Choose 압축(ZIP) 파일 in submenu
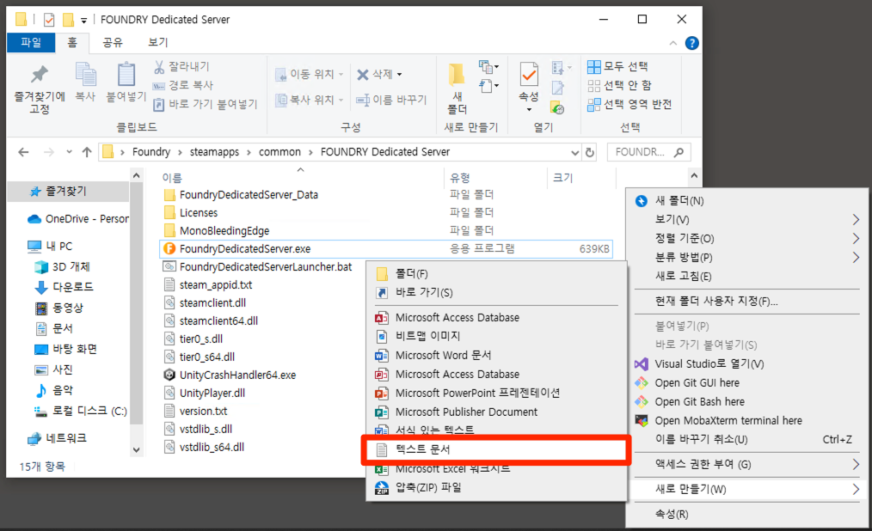 click(428, 488)
